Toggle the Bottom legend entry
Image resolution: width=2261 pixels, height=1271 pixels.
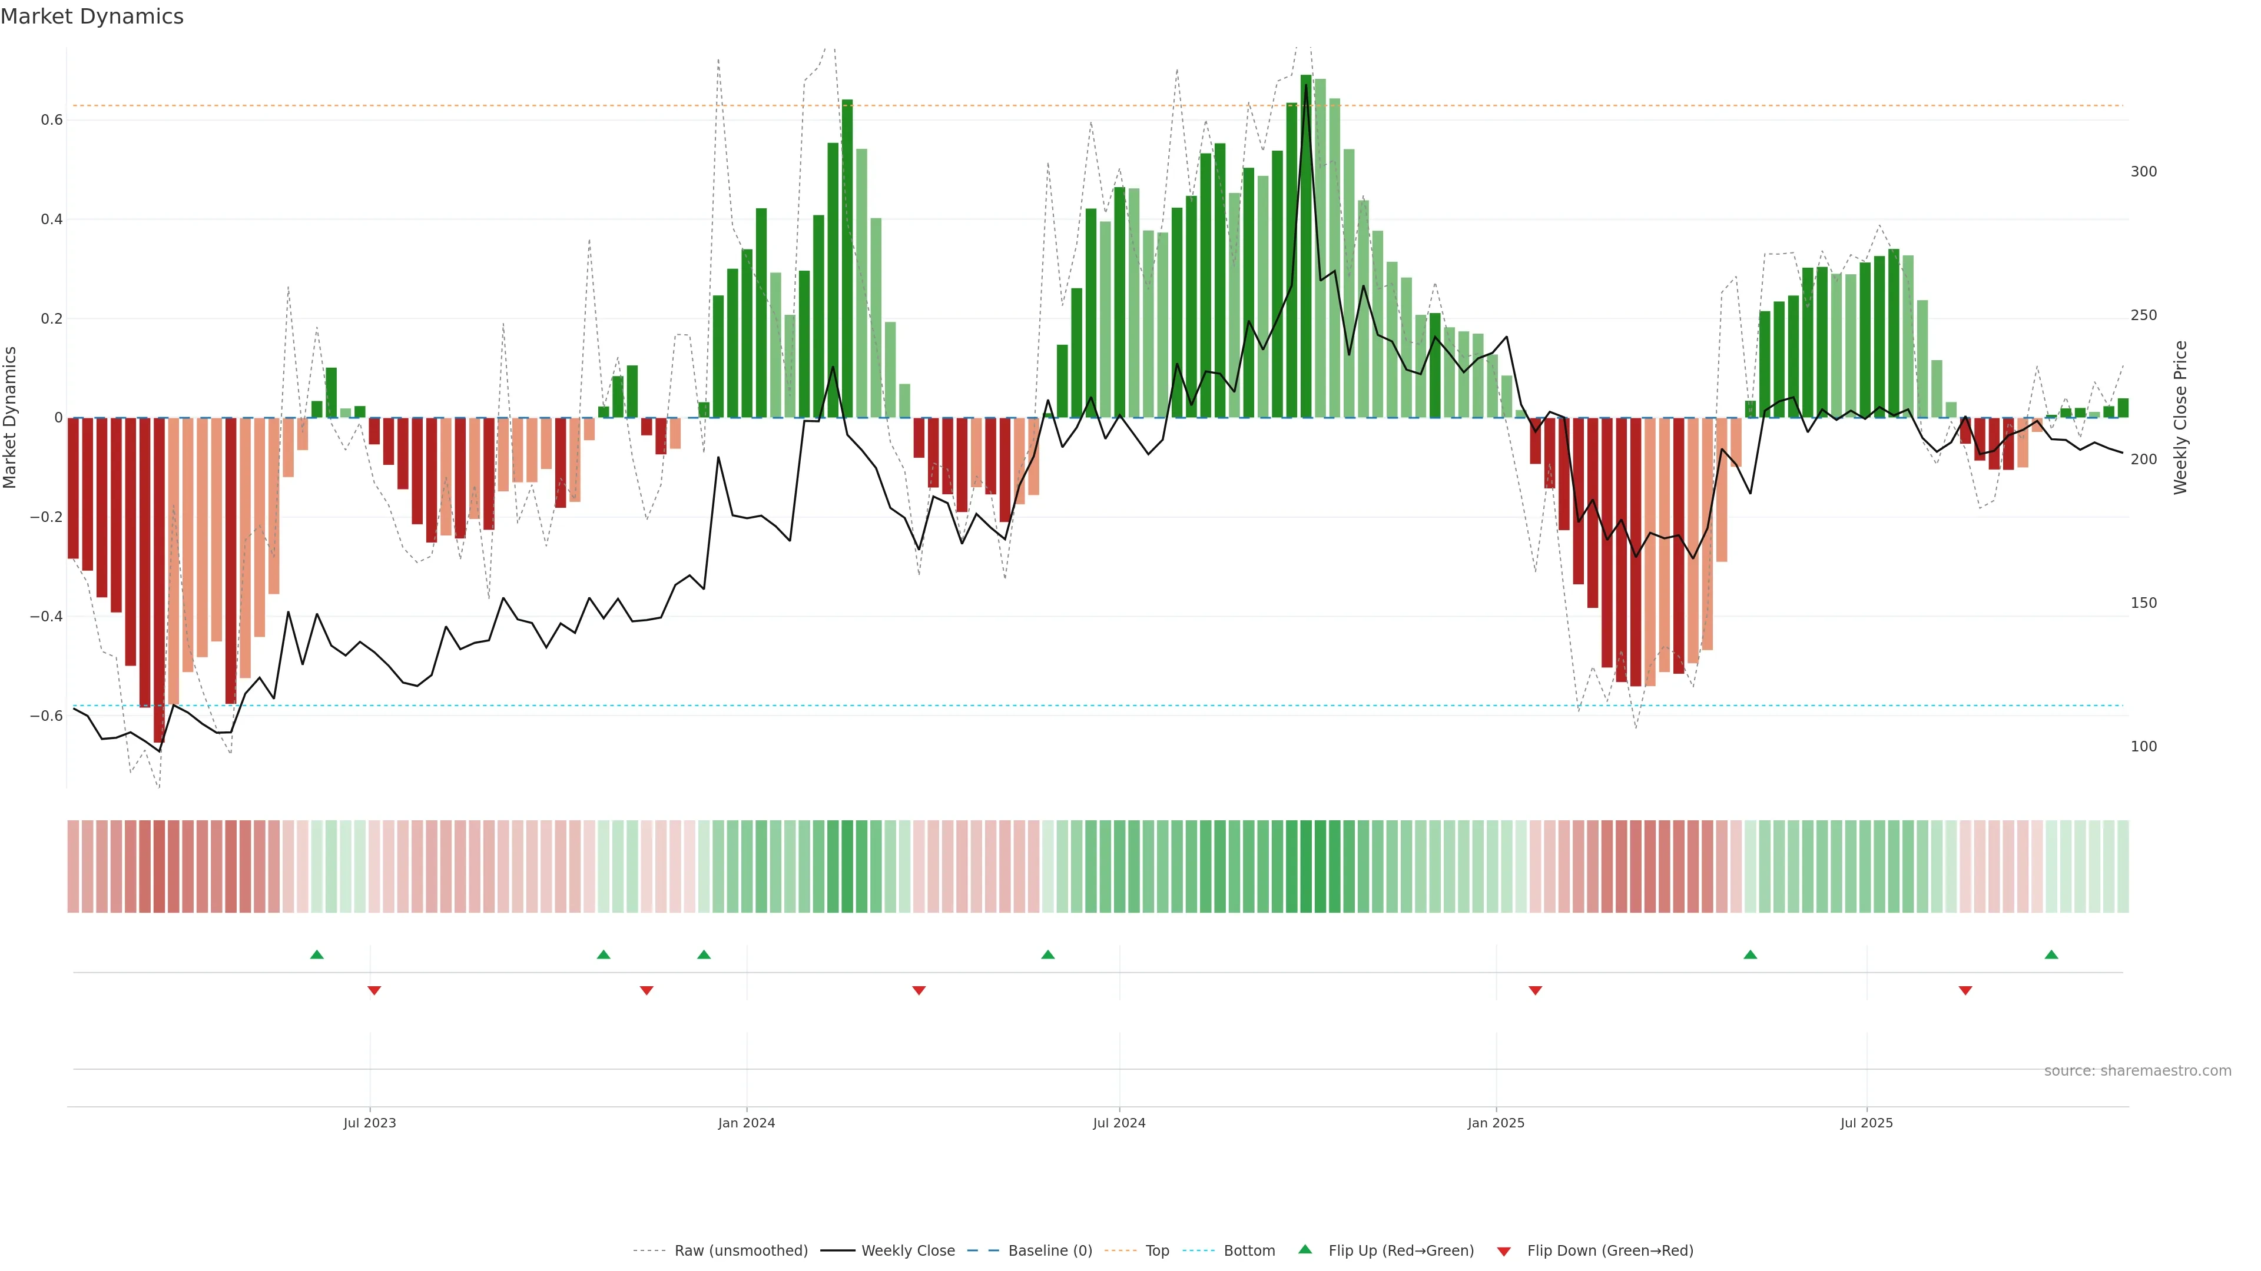(x=1248, y=1251)
